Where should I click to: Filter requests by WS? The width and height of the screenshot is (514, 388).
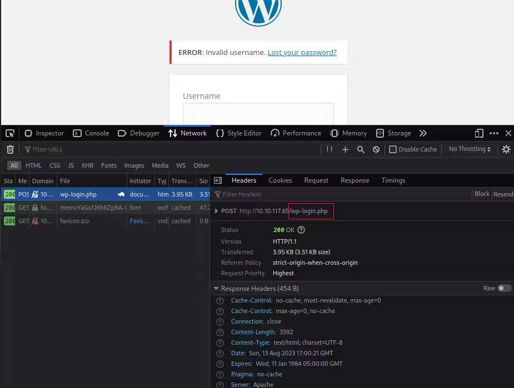[181, 165]
